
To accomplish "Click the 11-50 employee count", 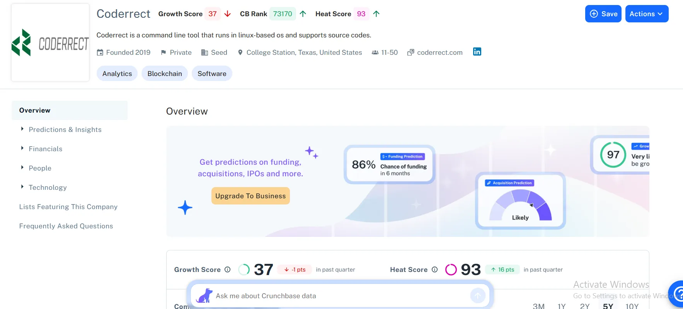I will (389, 52).
